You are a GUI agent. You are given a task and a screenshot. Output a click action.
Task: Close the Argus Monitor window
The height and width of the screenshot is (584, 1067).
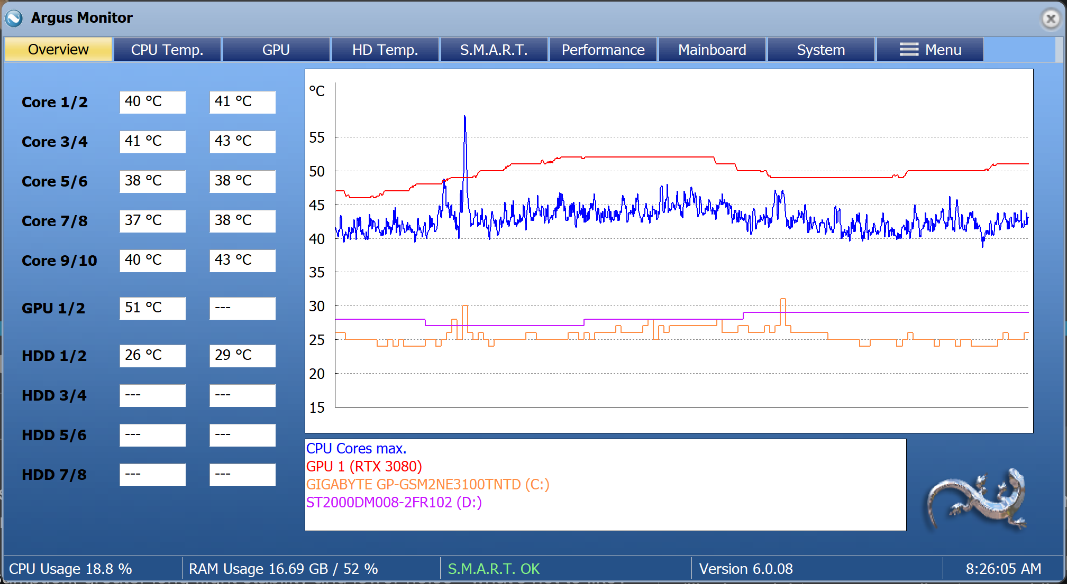click(x=1051, y=19)
